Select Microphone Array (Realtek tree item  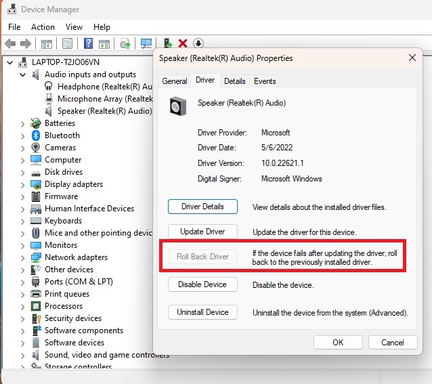tap(105, 99)
